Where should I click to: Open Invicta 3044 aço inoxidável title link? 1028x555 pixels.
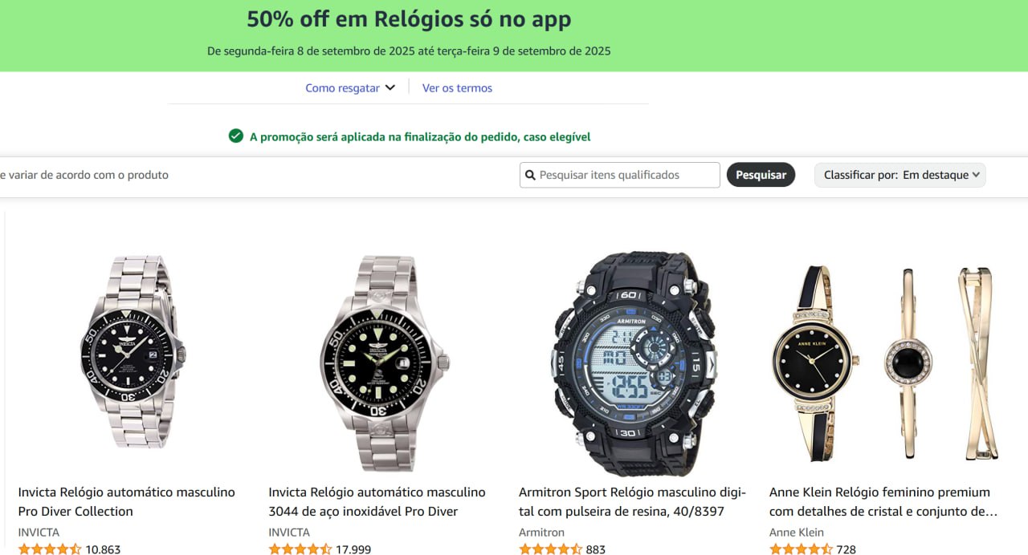point(377,501)
